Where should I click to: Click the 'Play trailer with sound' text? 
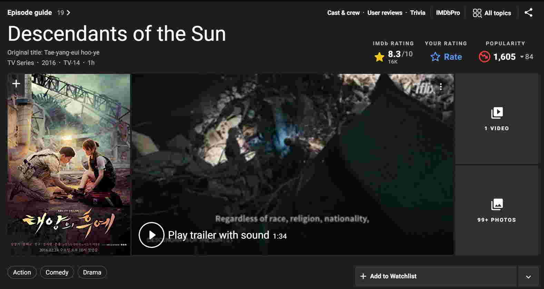click(218, 235)
